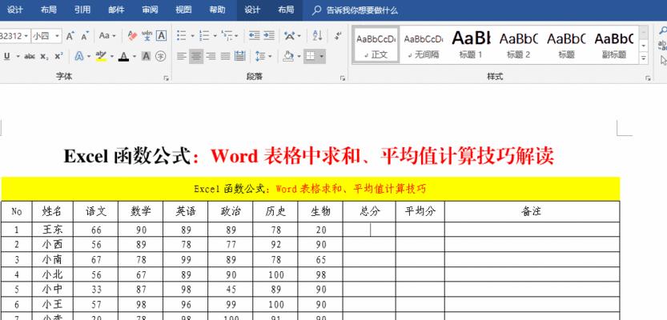Sort table contents A-Z icon
This screenshot has width=667, height=320.
[317, 36]
